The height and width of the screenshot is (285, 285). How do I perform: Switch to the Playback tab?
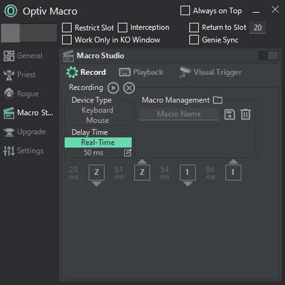[141, 72]
